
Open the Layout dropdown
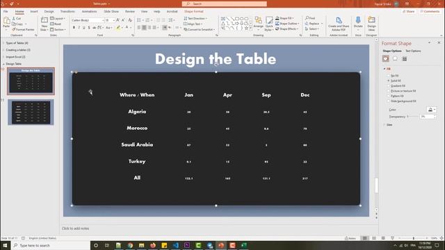pos(58,19)
